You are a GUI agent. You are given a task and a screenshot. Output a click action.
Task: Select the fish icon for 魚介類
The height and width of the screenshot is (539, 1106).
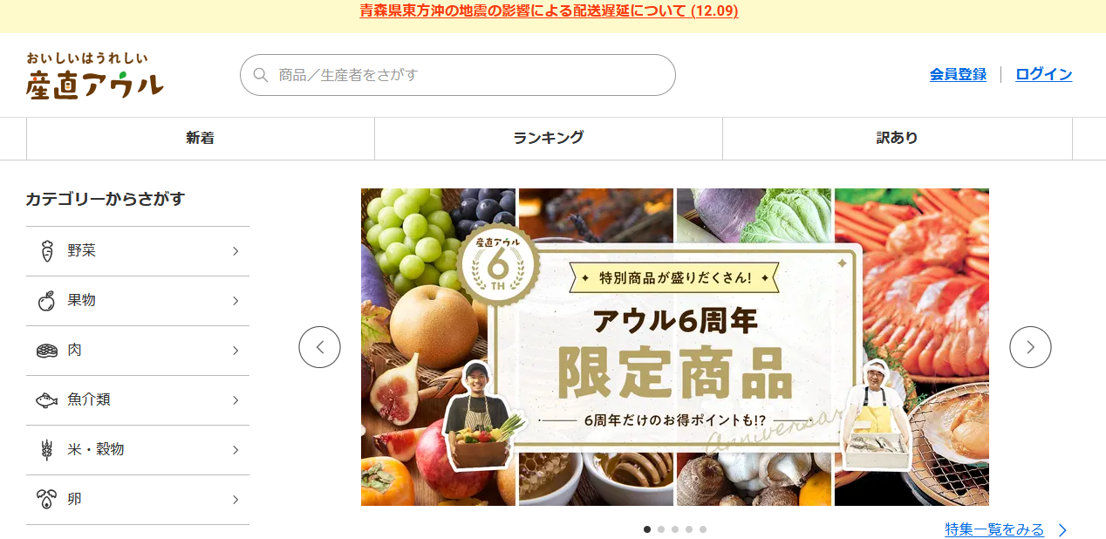pos(47,400)
